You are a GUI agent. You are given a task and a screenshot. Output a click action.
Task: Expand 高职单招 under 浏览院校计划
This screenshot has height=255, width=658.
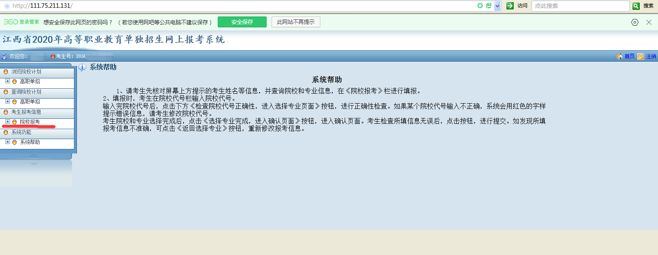coord(7,81)
